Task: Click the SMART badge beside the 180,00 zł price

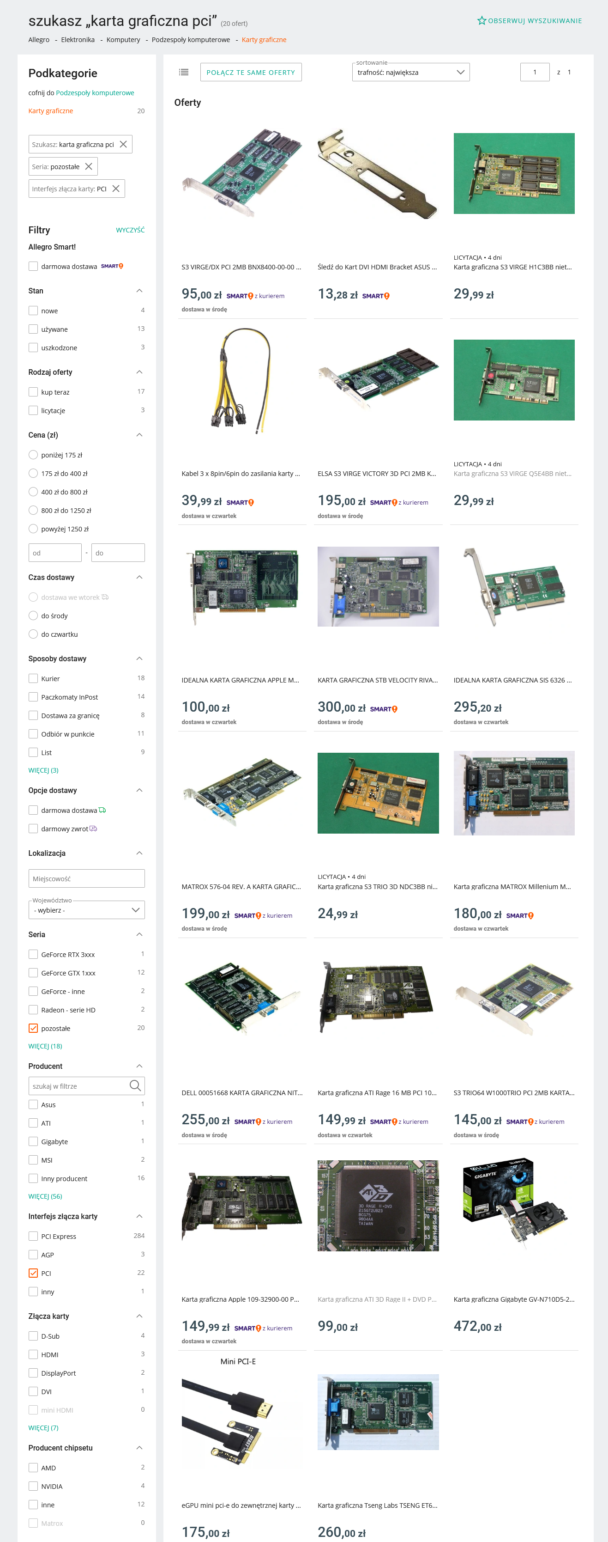Action: coord(519,915)
